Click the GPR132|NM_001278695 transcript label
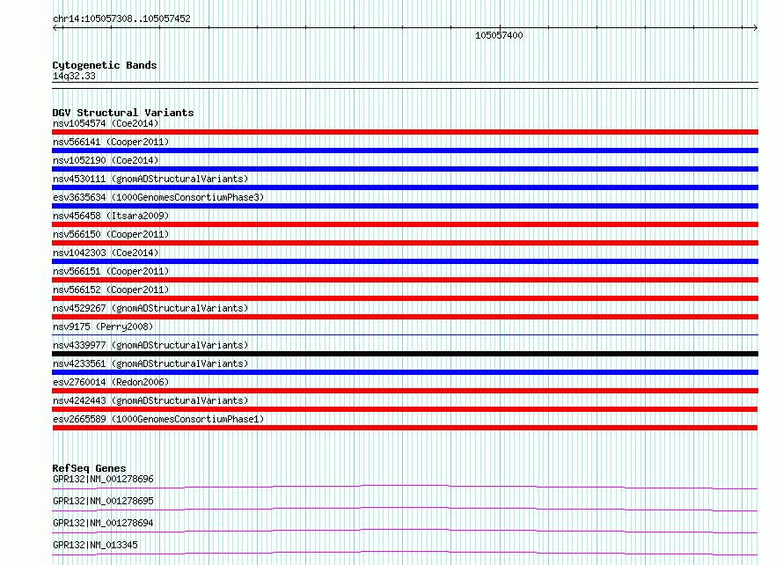783x565 pixels. coord(103,501)
